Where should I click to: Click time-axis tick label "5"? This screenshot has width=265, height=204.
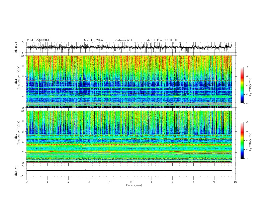pos(131,182)
